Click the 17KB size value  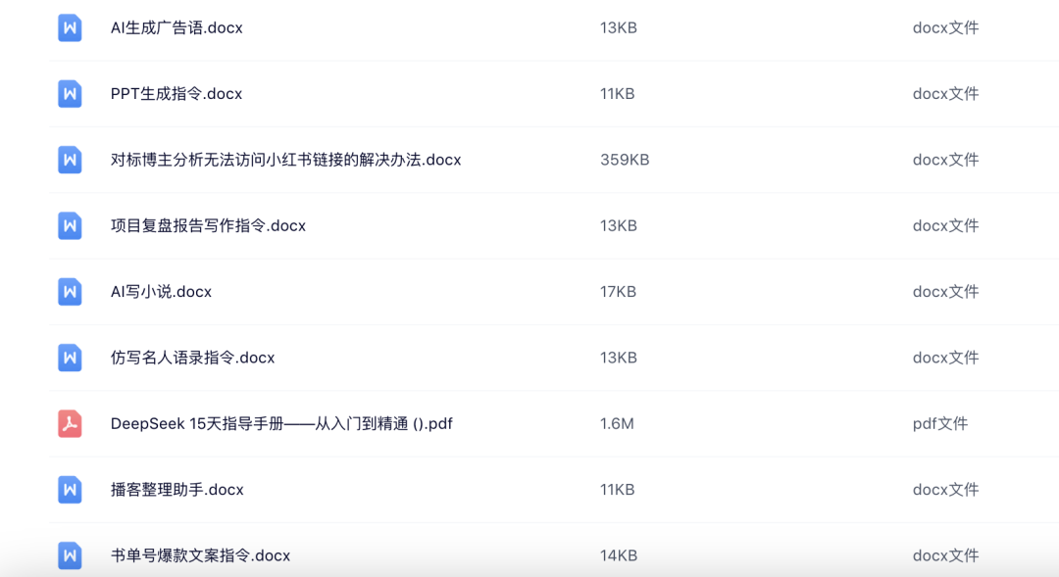click(x=618, y=292)
